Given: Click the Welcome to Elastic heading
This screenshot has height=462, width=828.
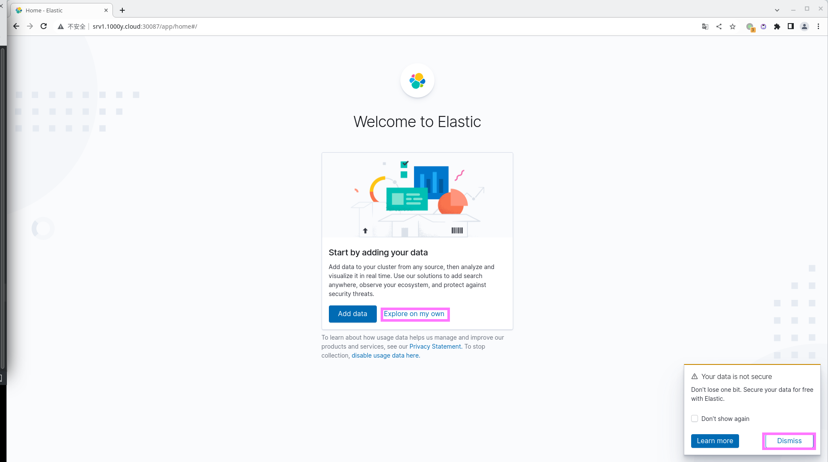Looking at the screenshot, I should pos(417,122).
